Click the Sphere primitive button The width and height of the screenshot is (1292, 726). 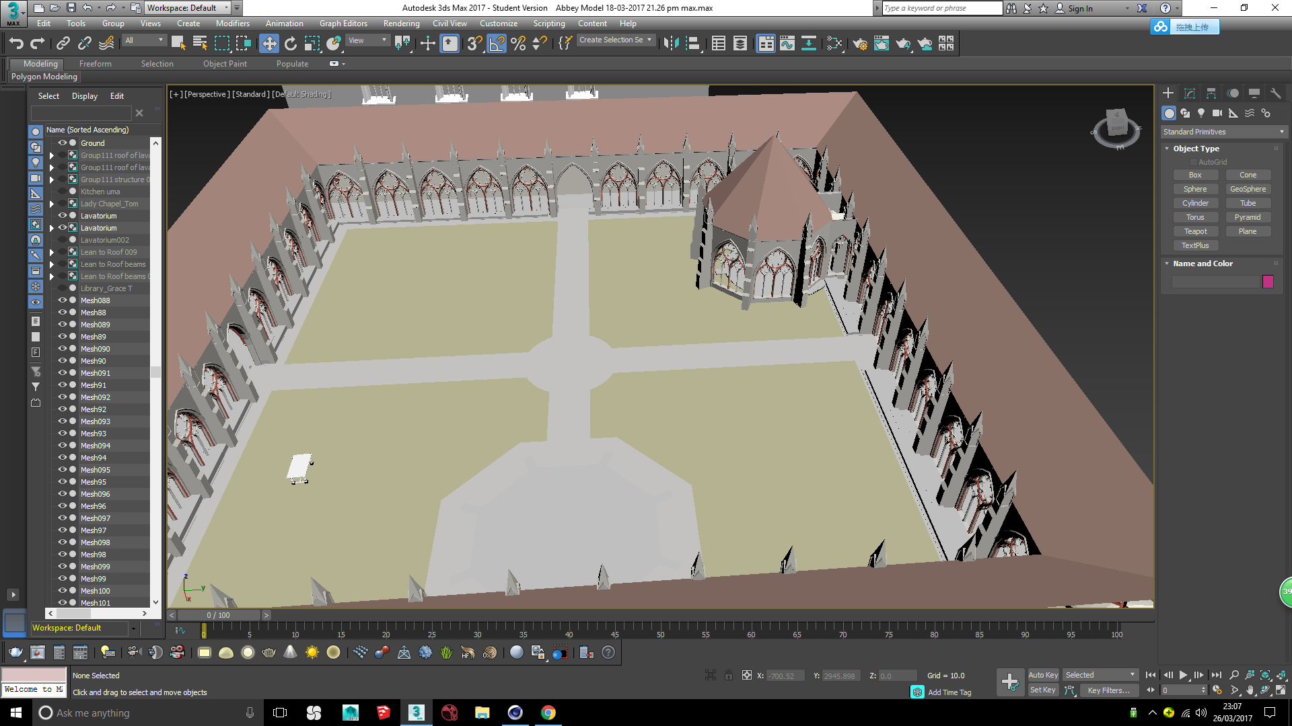point(1195,189)
